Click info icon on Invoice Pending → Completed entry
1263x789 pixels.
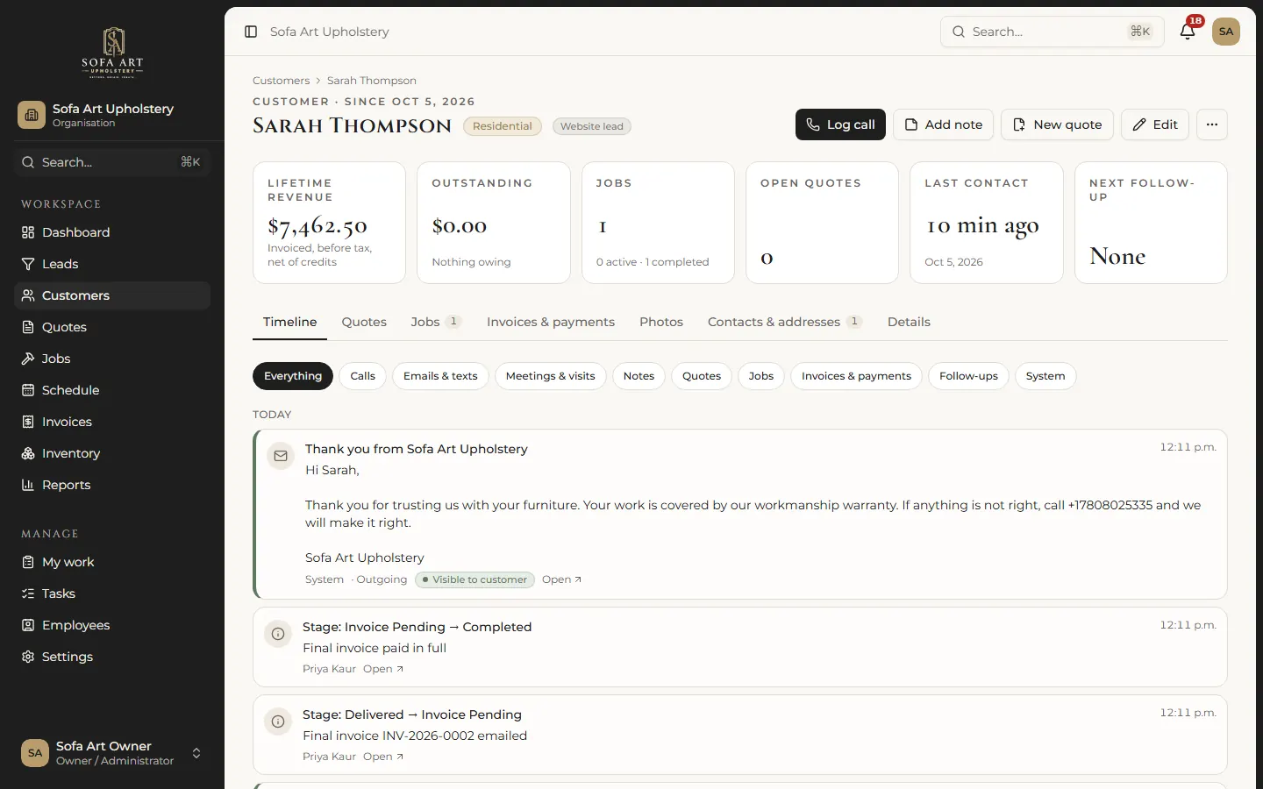click(x=278, y=634)
